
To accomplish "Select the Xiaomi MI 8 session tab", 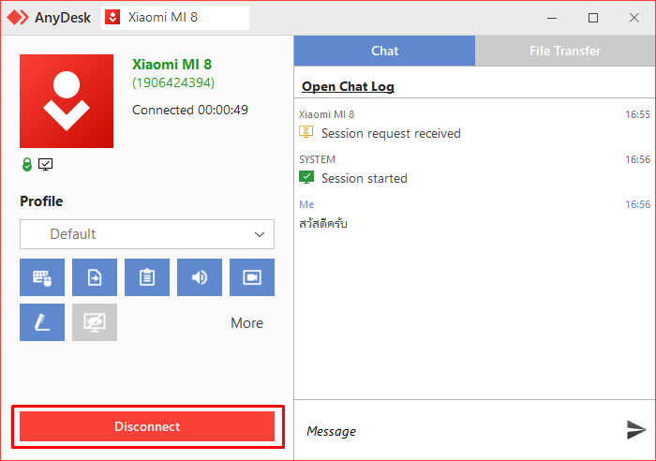I will point(175,18).
